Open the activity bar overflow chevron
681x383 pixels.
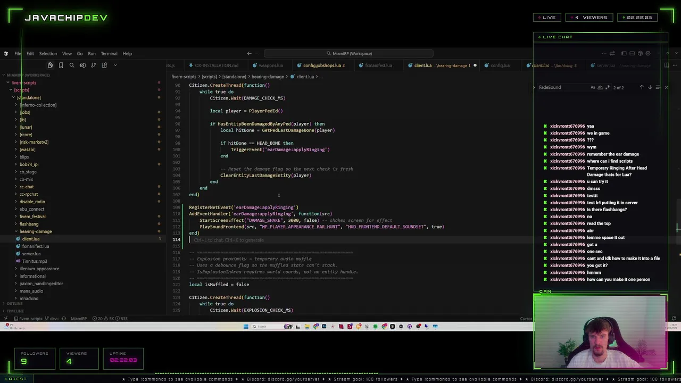[115, 65]
